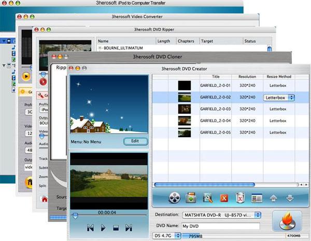311x241 pixels.
Task: Click the film reel Add Video icon
Action: coord(175,198)
